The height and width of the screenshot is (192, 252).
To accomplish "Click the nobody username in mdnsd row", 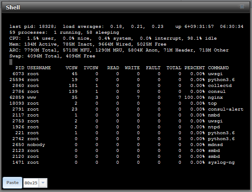I will point(36,145).
